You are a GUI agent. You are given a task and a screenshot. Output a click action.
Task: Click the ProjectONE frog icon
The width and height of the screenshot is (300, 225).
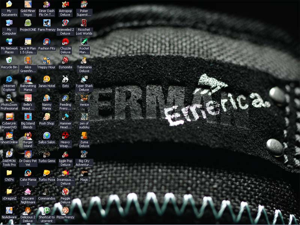(28, 23)
